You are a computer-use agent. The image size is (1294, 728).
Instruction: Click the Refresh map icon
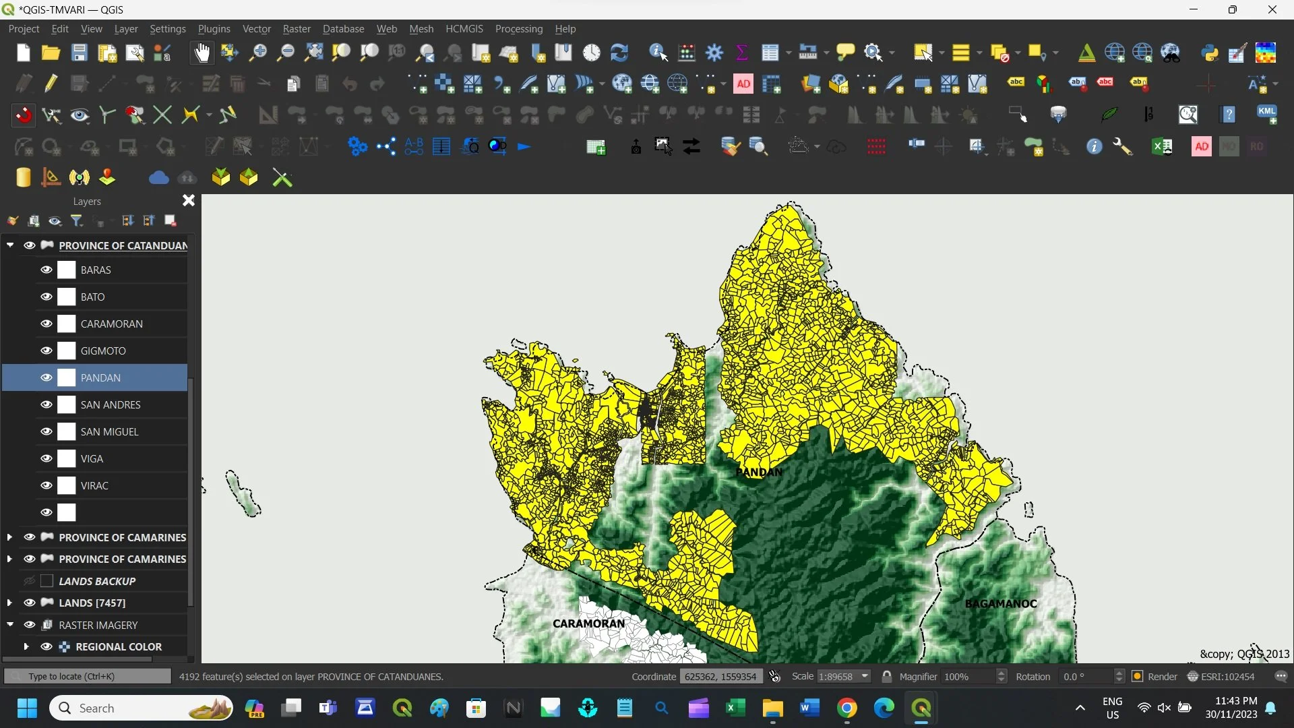pyautogui.click(x=619, y=53)
